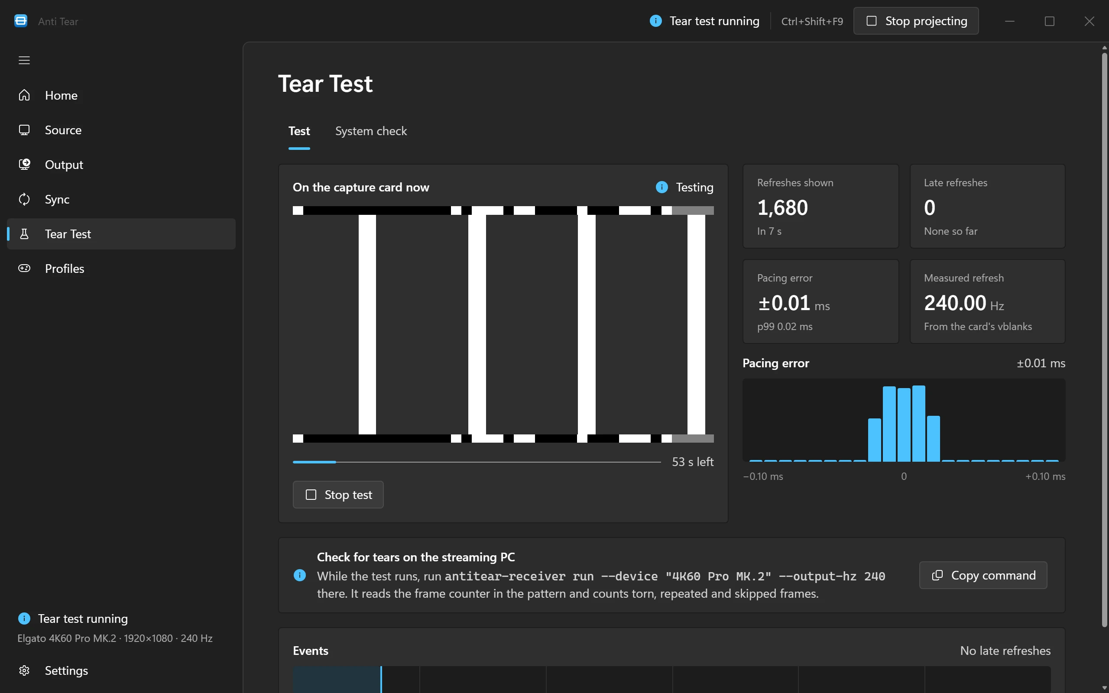Open the Home page
Screen dimensions: 1109x693
121,95
